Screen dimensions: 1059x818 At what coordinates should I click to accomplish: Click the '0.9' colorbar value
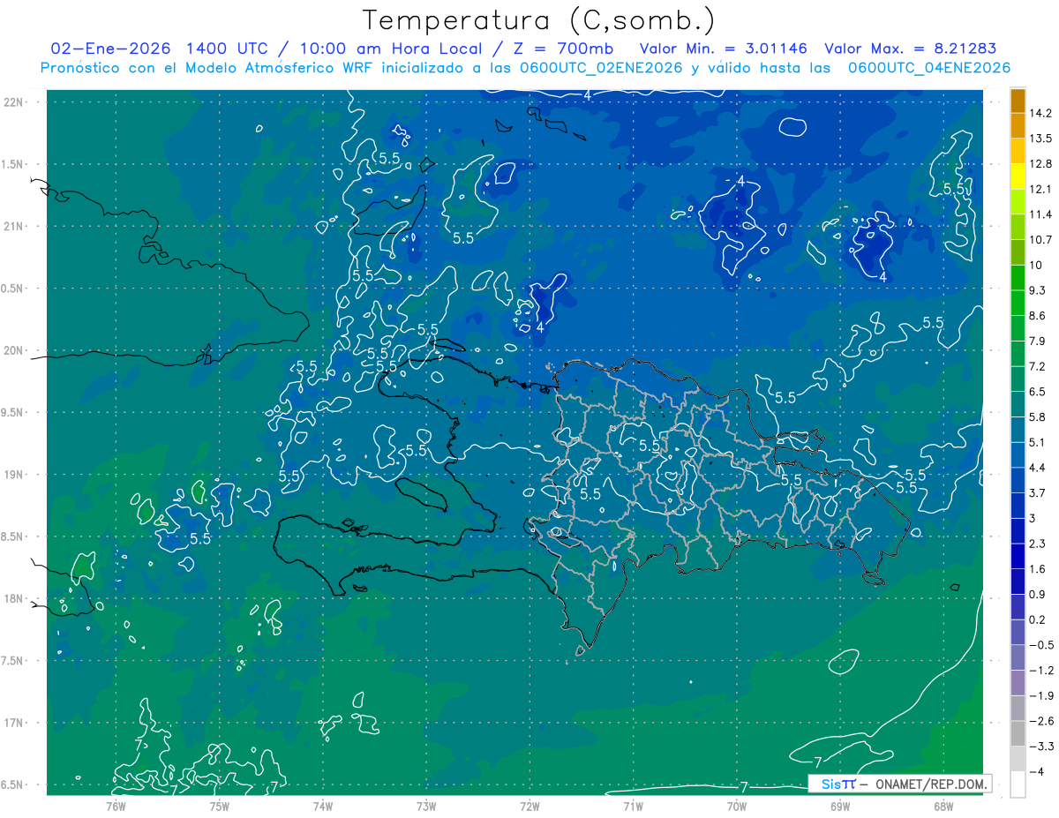(1038, 595)
